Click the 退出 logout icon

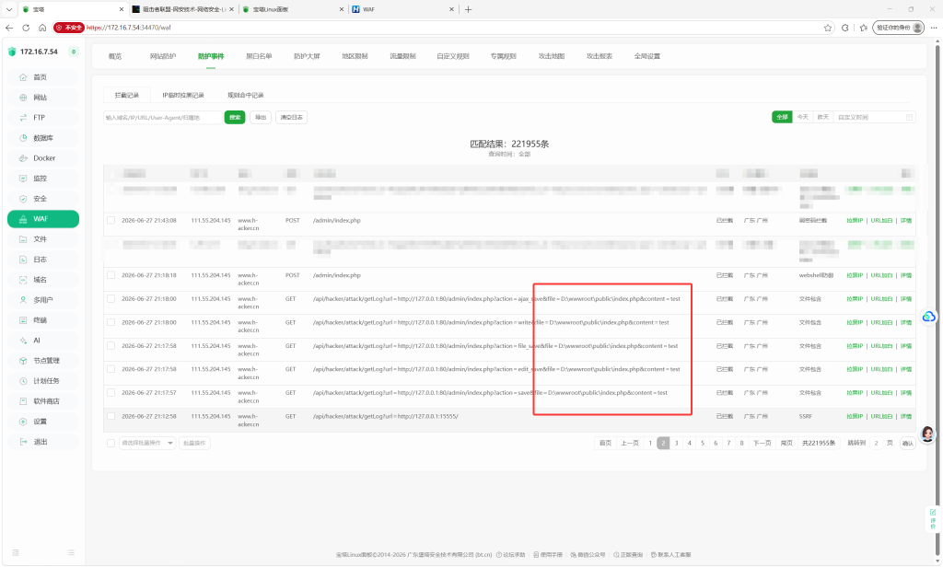(x=23, y=442)
